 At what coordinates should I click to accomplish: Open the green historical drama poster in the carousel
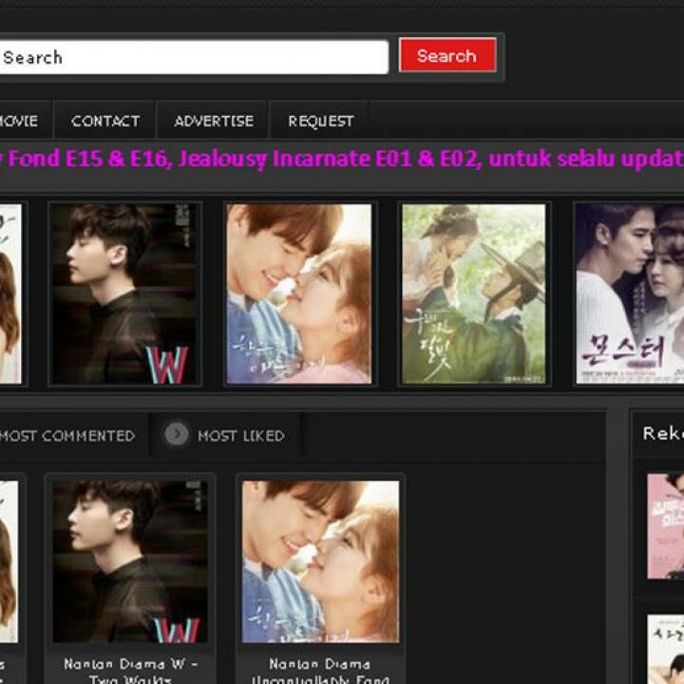474,294
